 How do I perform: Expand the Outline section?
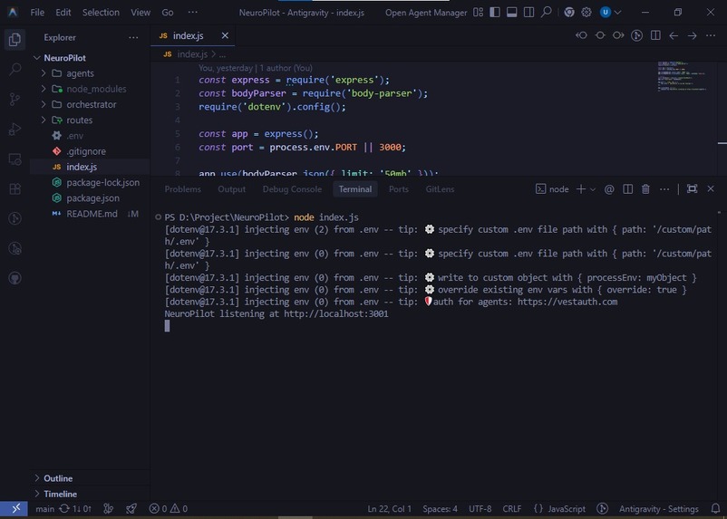[91, 478]
